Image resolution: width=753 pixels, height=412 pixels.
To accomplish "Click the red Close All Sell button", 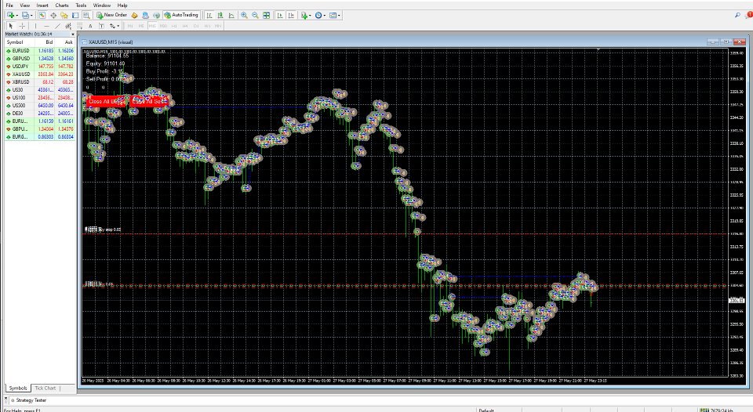I will [149, 102].
